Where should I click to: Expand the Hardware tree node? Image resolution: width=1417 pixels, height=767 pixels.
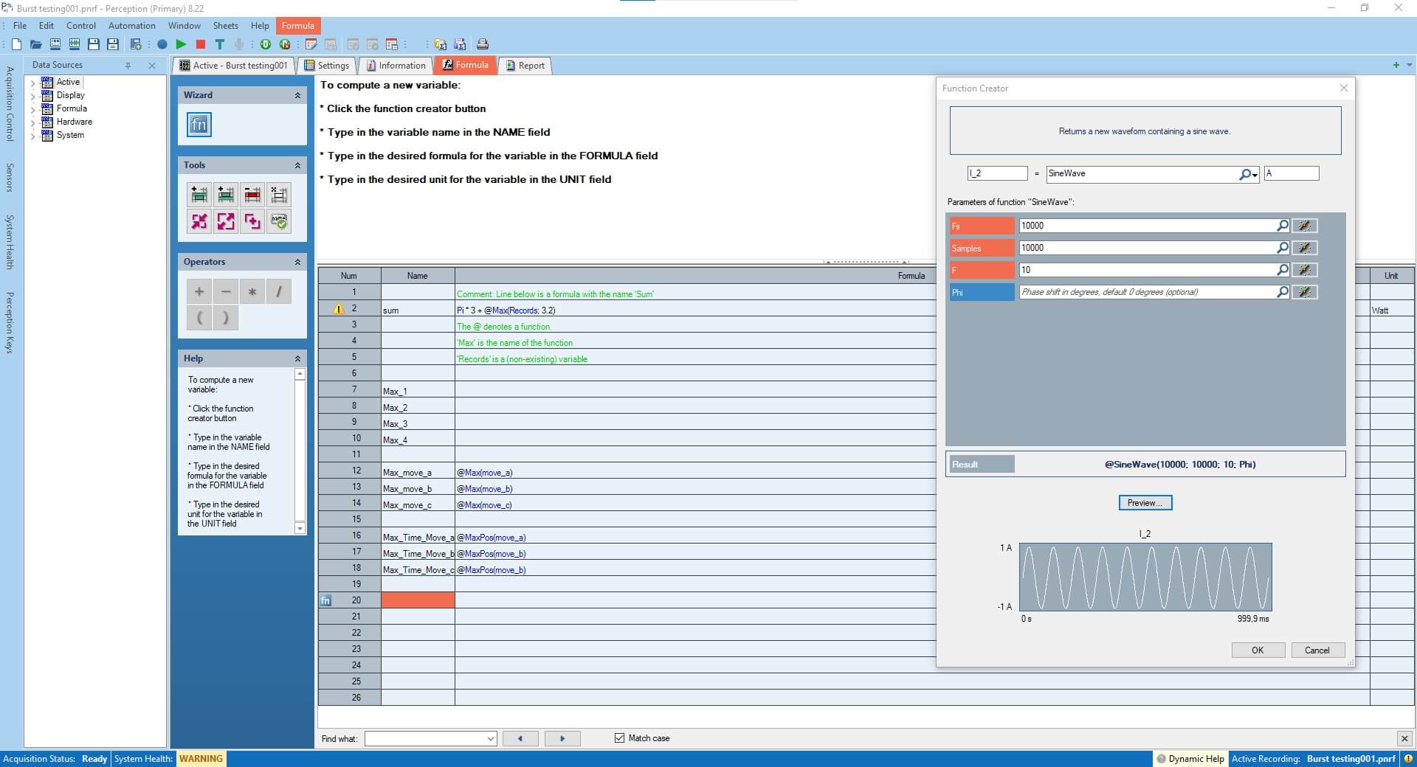click(x=32, y=122)
